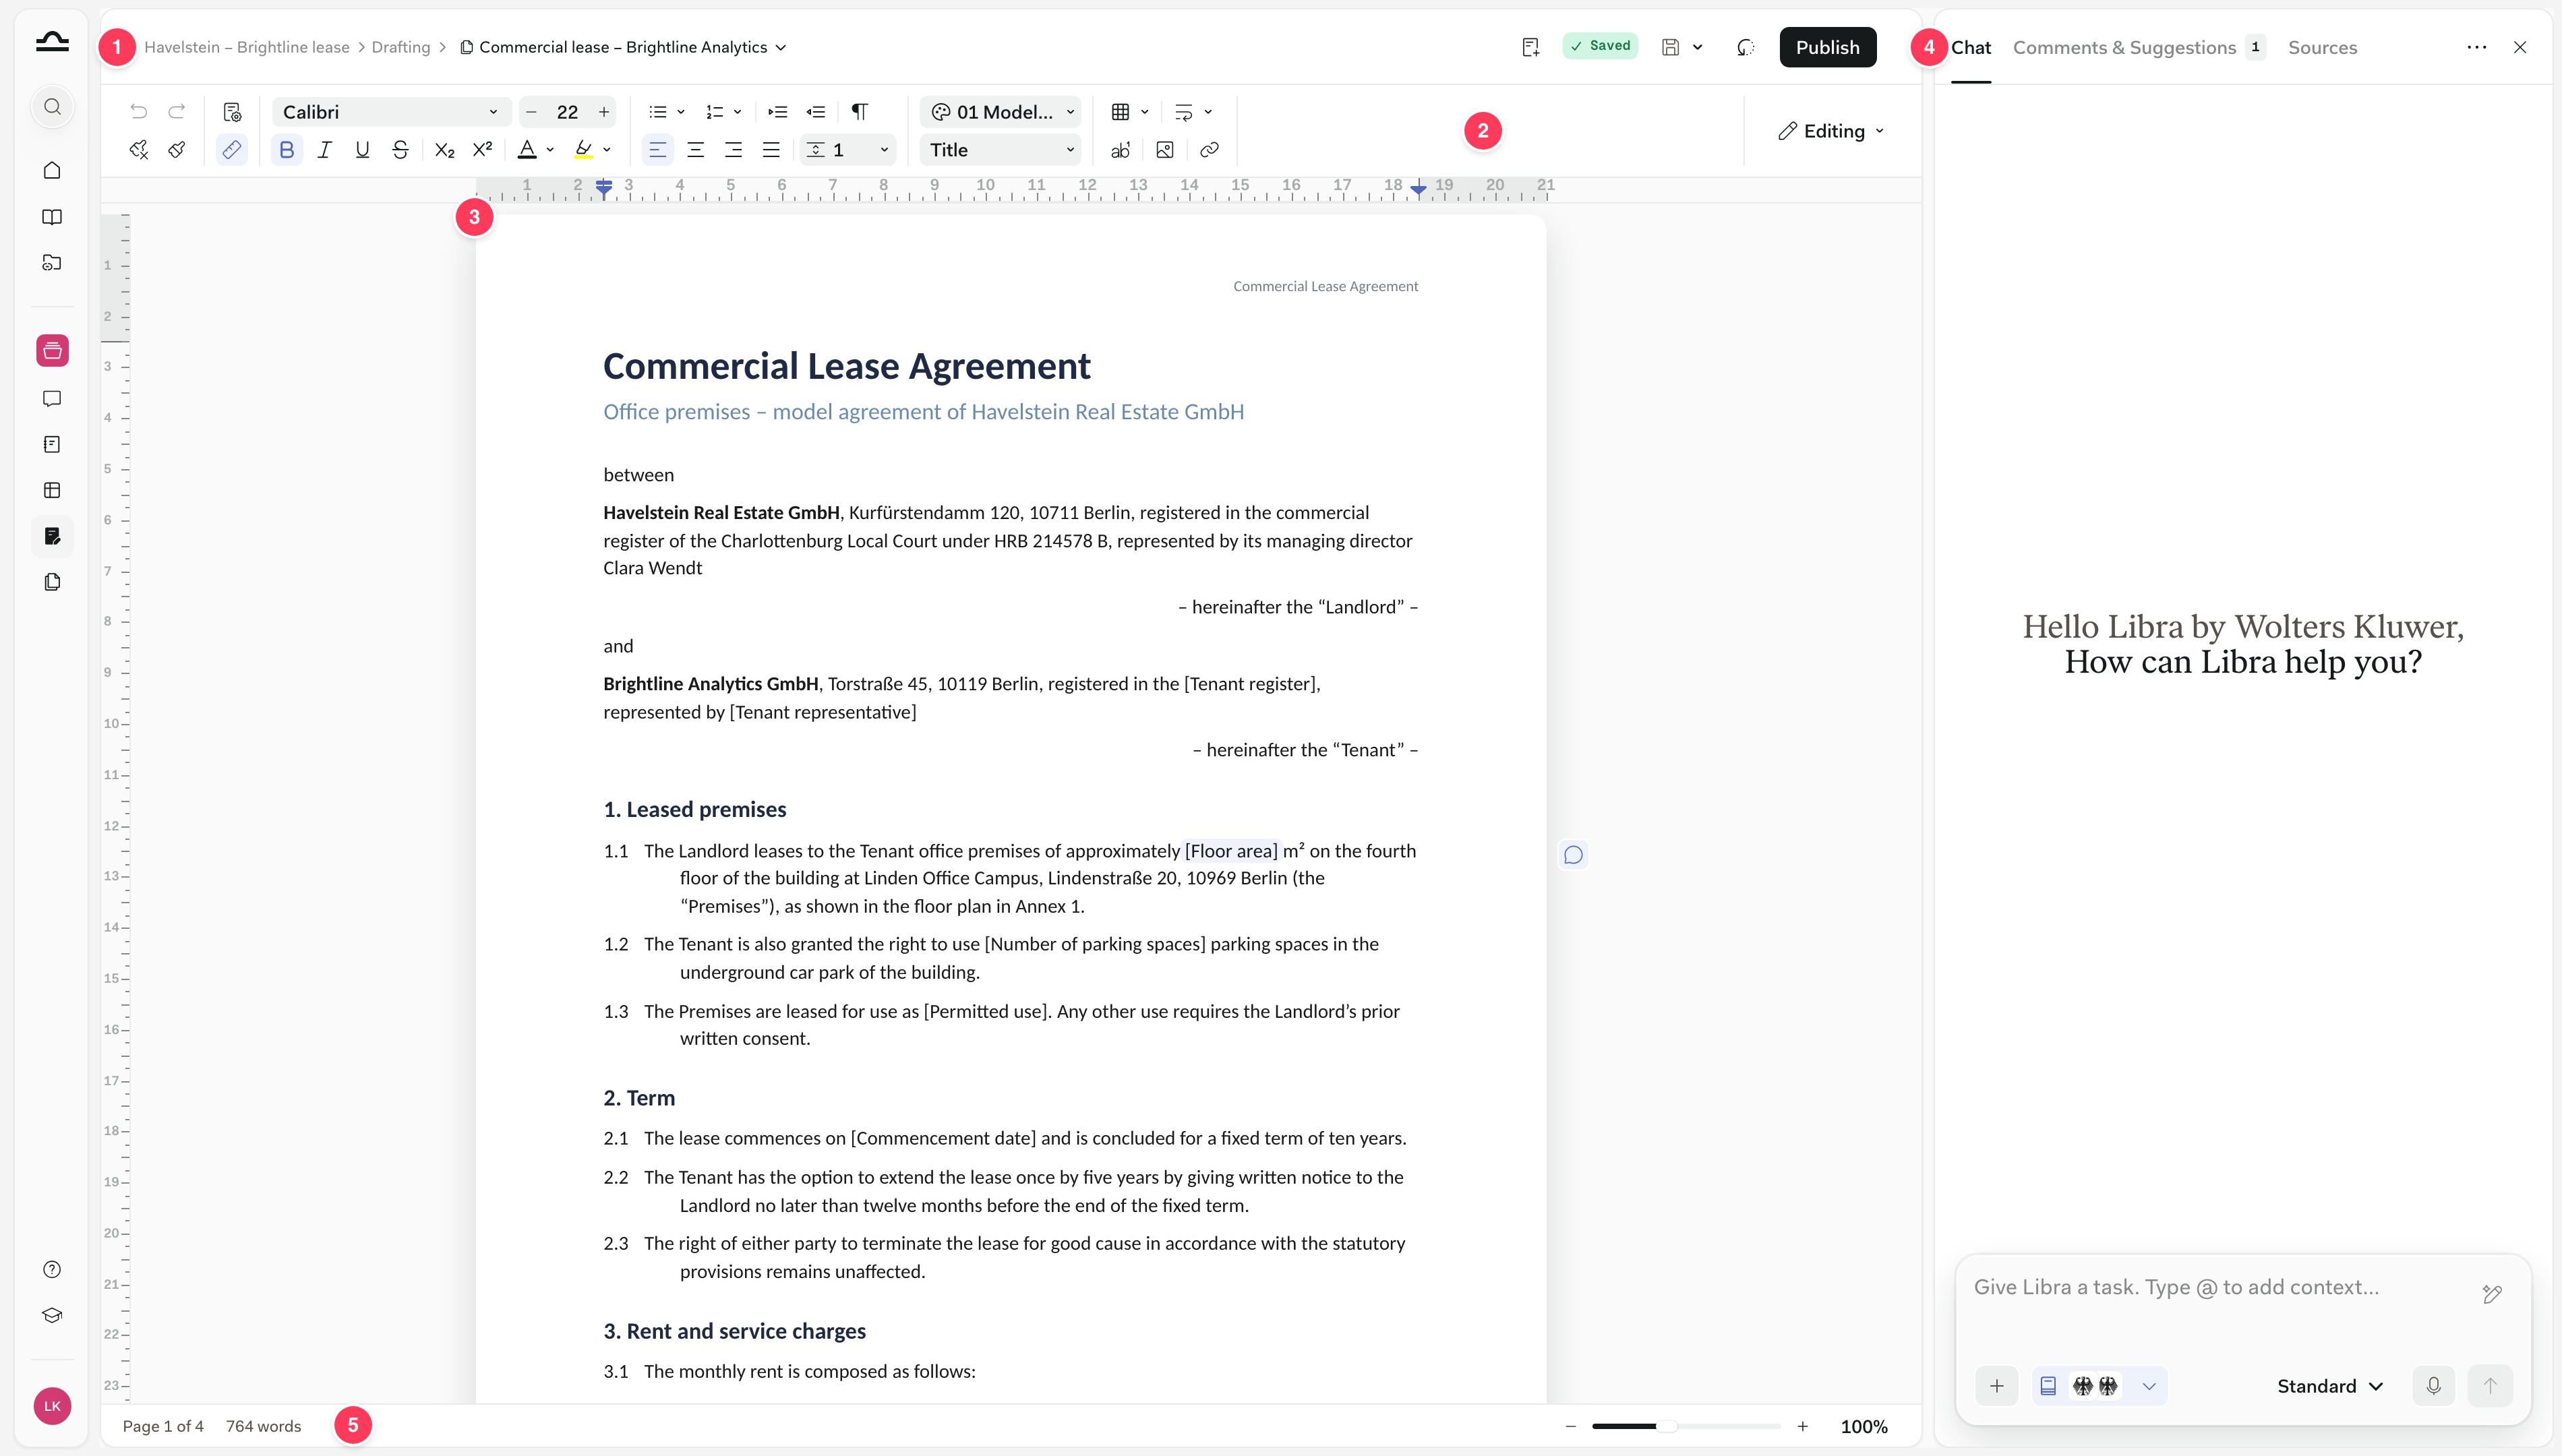
Task: Open the help question mark icon
Action: [52, 1269]
